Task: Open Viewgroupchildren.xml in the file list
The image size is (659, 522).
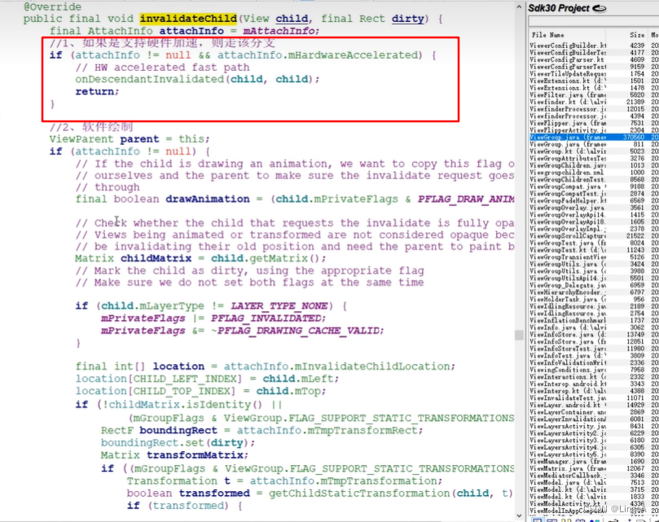Action: [594, 173]
